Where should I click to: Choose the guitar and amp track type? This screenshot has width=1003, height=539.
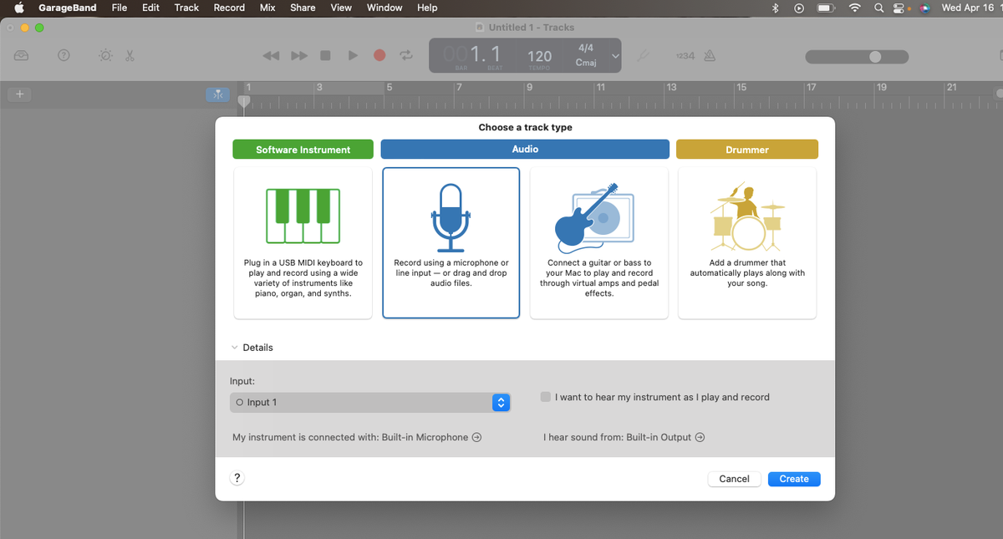(599, 242)
